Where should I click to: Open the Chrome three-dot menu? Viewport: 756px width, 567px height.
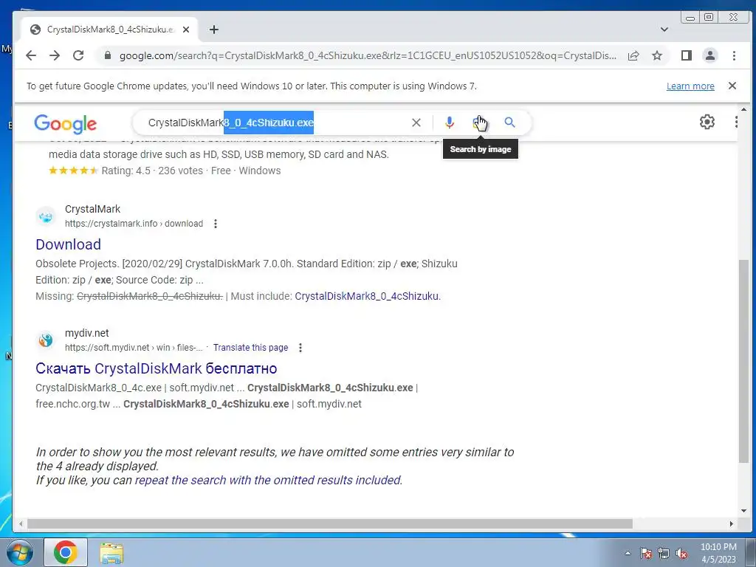click(x=734, y=55)
